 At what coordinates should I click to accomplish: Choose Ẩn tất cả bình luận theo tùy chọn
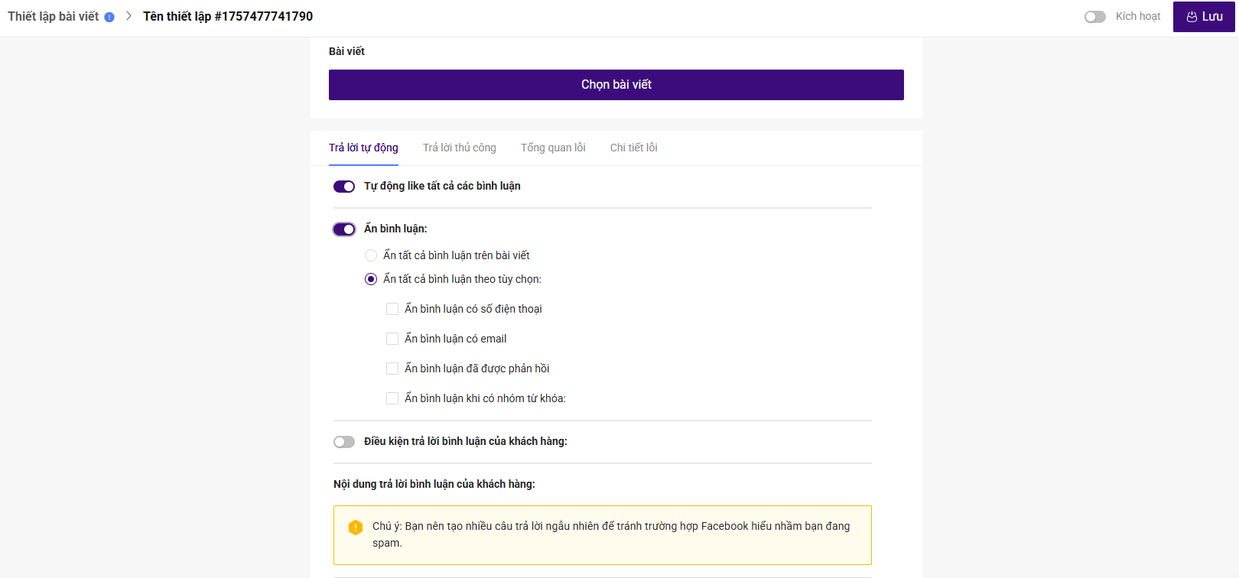tap(371, 279)
